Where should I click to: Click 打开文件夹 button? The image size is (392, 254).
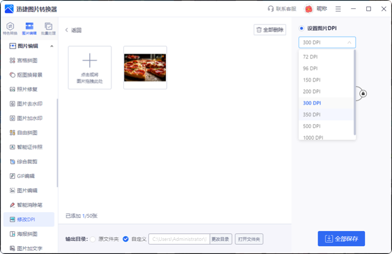pyautogui.click(x=249, y=239)
